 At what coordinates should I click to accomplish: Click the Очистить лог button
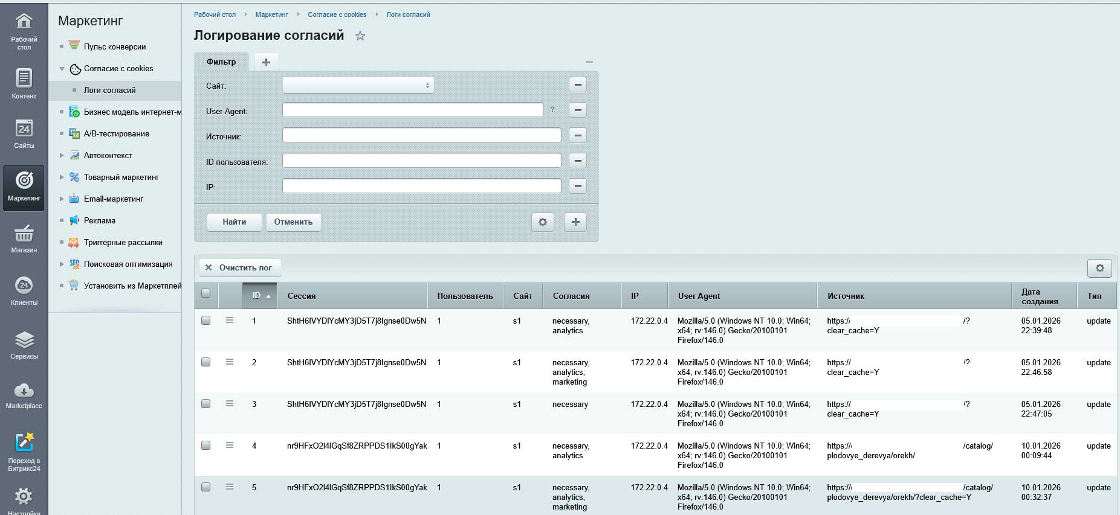[x=239, y=267]
